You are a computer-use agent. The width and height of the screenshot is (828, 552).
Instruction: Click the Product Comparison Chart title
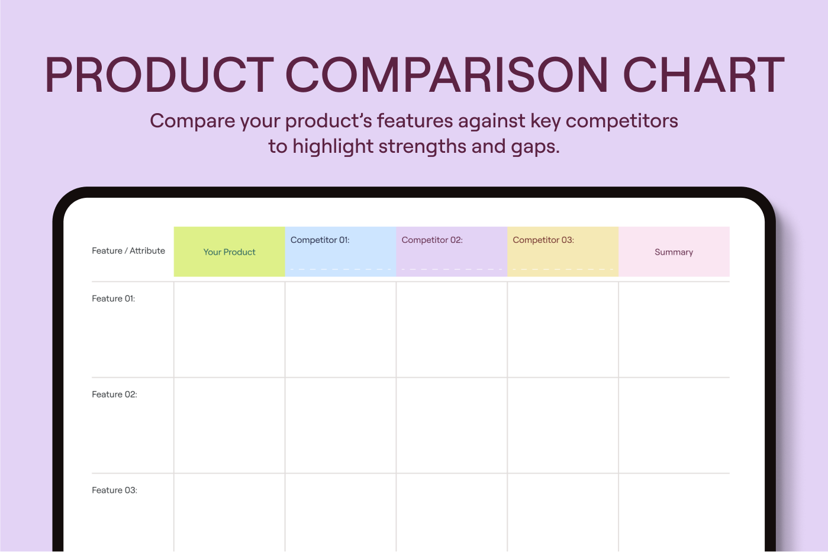414,75
